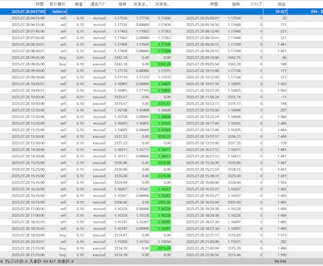Click the 数量 column header

79,4
